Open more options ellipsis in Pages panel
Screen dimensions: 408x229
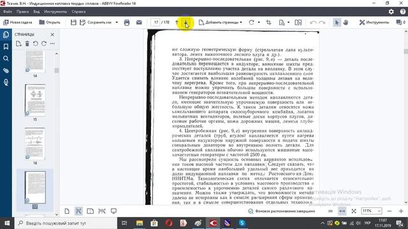[52, 44]
